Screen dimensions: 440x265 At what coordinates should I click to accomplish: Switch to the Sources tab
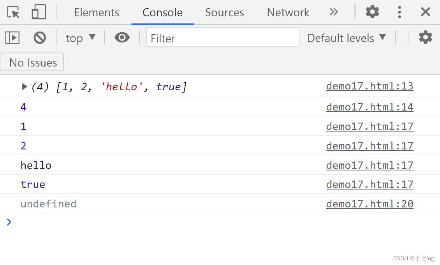[225, 12]
